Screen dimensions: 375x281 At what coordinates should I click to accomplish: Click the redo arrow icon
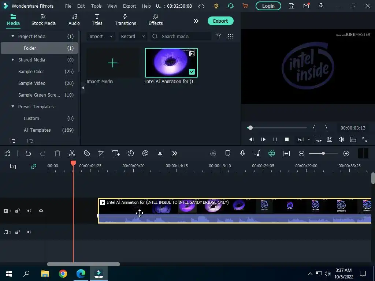point(43,153)
